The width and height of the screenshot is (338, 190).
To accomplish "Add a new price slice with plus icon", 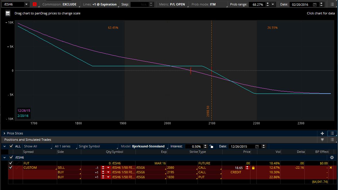I will click(322, 133).
